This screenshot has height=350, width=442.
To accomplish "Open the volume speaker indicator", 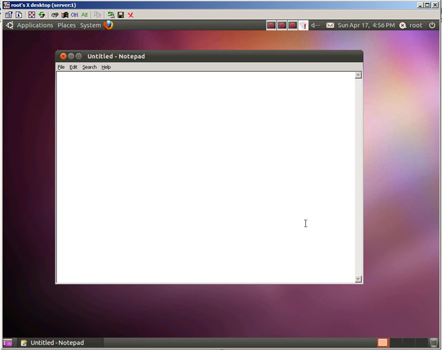I will (x=316, y=26).
